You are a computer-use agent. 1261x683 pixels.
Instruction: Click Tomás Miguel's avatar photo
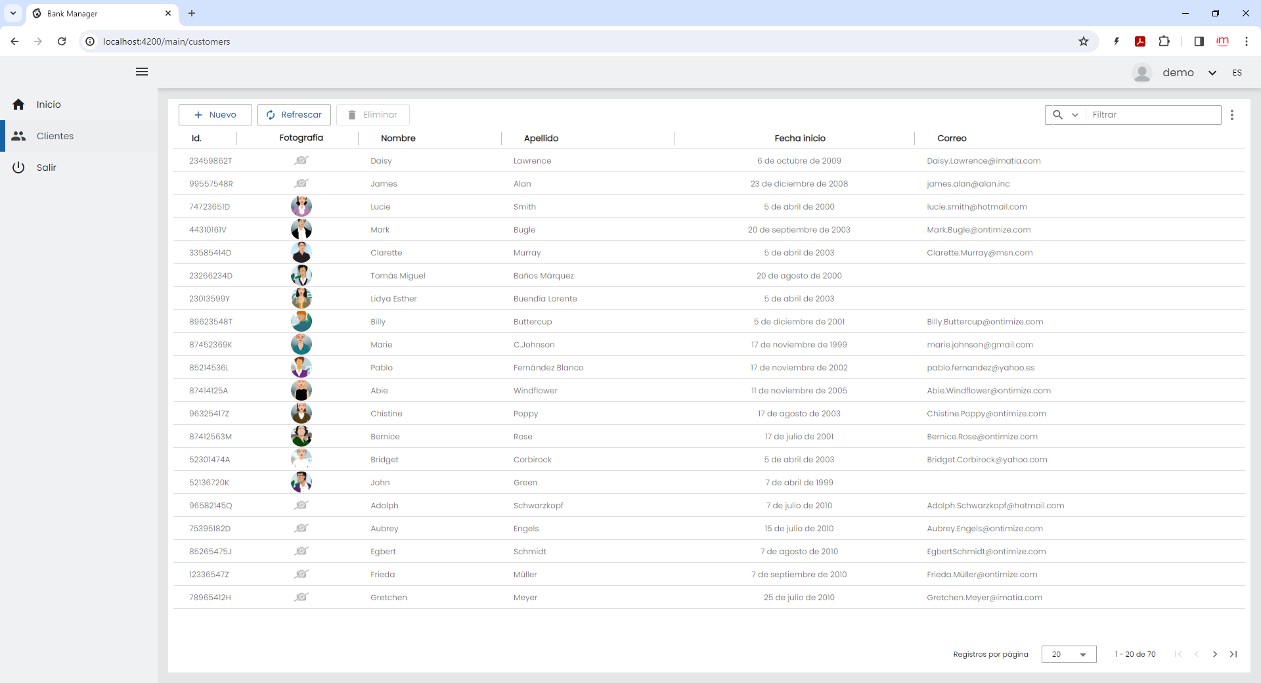[x=301, y=275]
